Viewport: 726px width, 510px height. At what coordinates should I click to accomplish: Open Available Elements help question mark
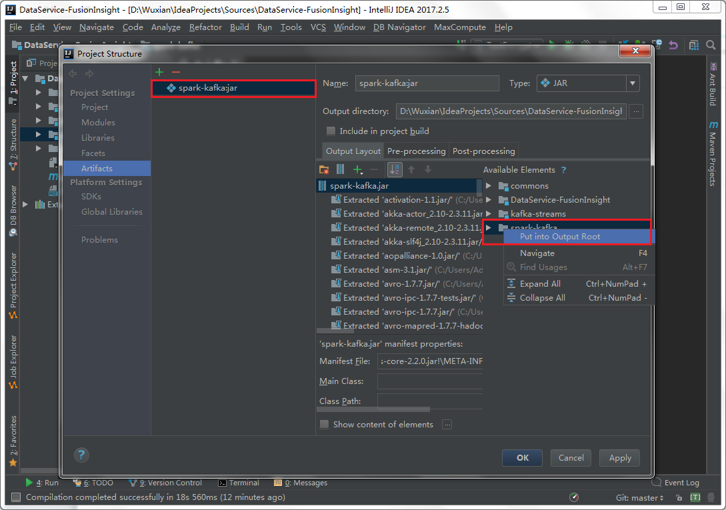[563, 170]
